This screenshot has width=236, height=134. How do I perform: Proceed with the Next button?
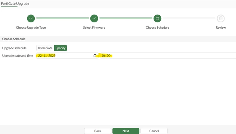[126, 131]
